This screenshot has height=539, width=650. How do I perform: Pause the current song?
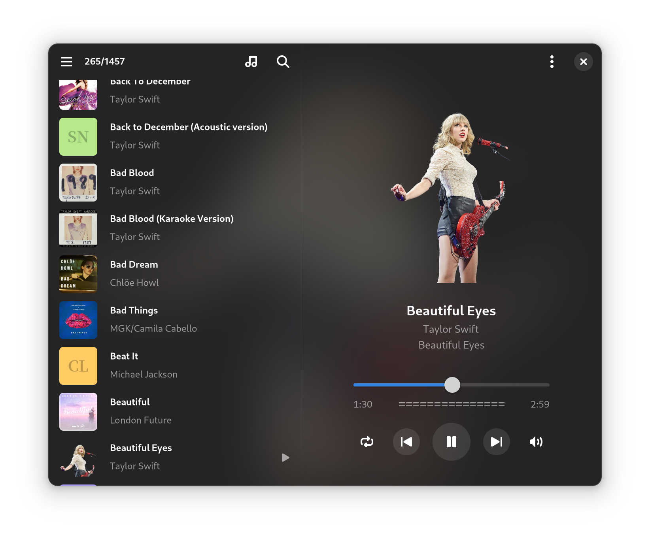pyautogui.click(x=452, y=442)
